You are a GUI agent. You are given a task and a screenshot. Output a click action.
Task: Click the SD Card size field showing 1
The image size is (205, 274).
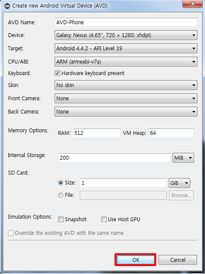(123, 183)
